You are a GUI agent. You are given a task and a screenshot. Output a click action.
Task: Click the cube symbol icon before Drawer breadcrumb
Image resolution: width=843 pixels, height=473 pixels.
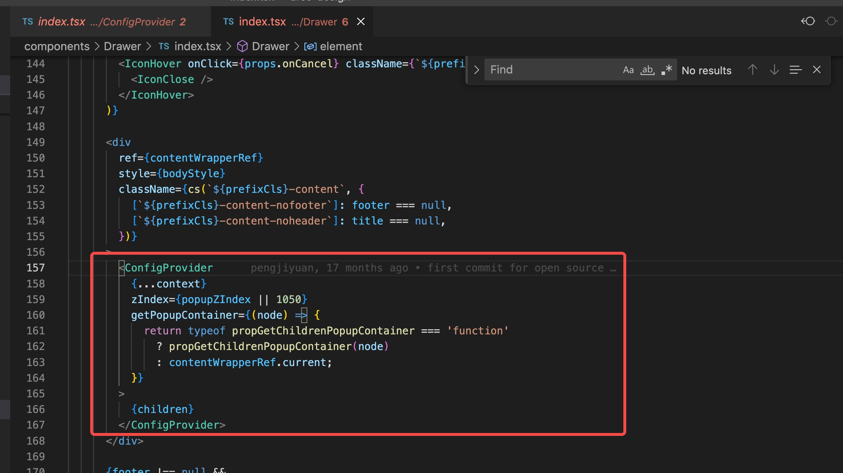point(242,46)
